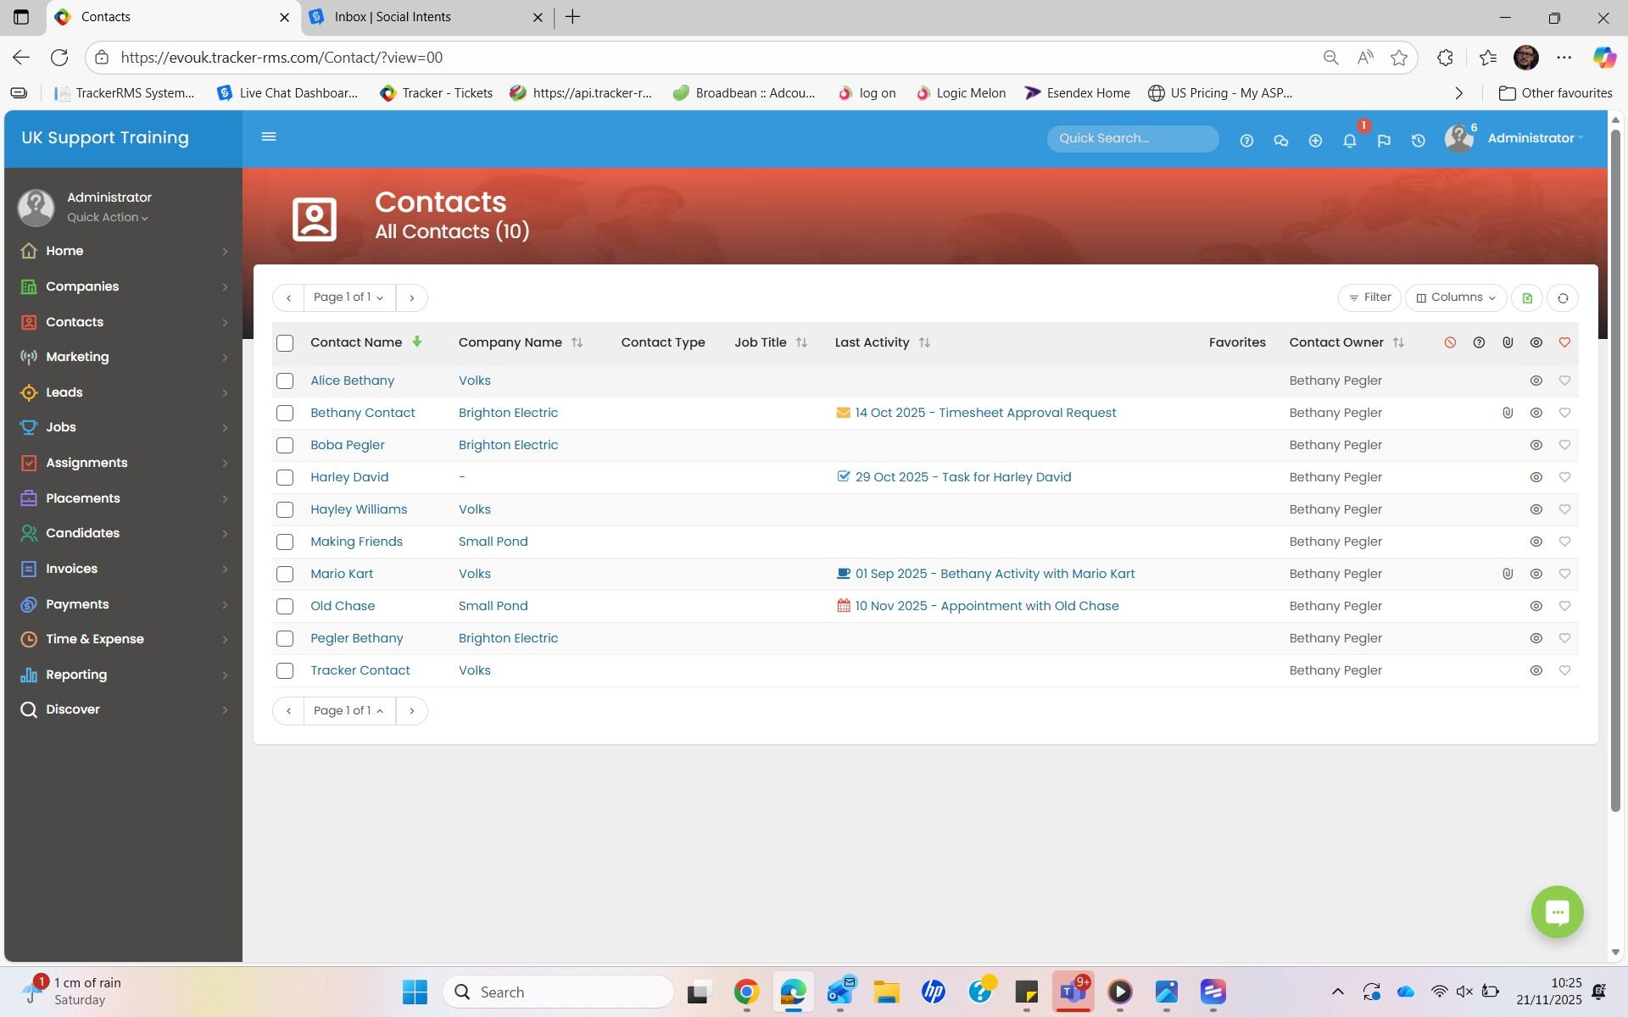Click the export to Excel icon
This screenshot has height=1017, width=1628.
coord(1527,297)
